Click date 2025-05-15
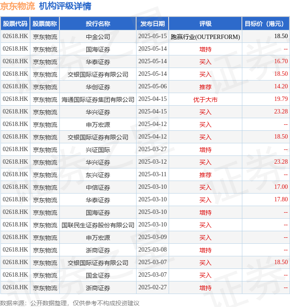This screenshot has width=290, height=307. 153,36
